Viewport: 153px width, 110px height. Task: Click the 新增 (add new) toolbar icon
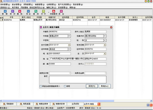tap(5, 11)
